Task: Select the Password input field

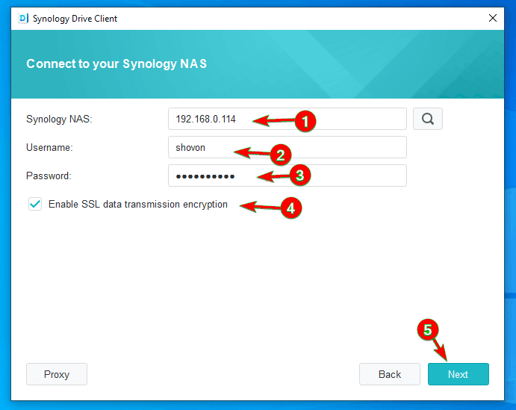Action: click(287, 176)
